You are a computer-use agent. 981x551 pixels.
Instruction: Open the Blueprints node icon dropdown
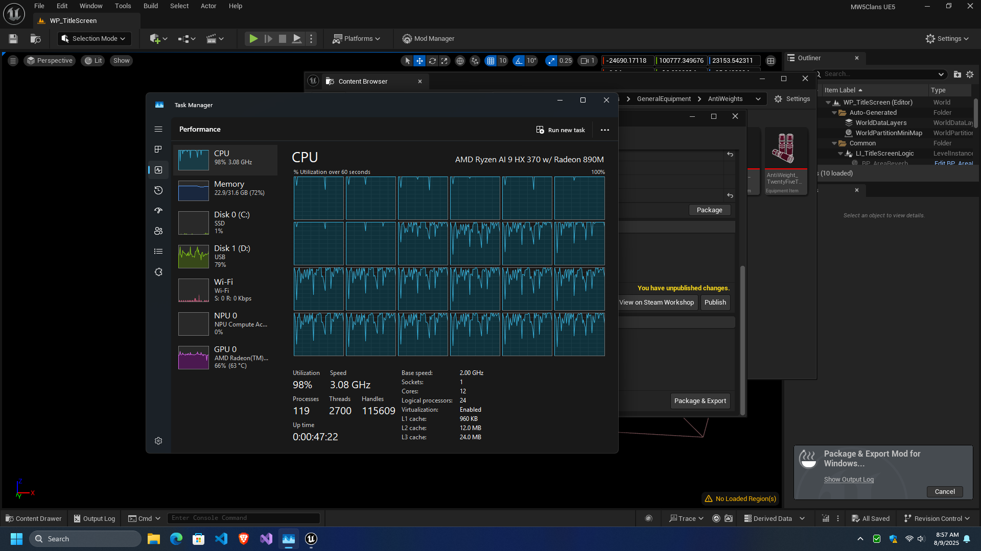tap(186, 39)
